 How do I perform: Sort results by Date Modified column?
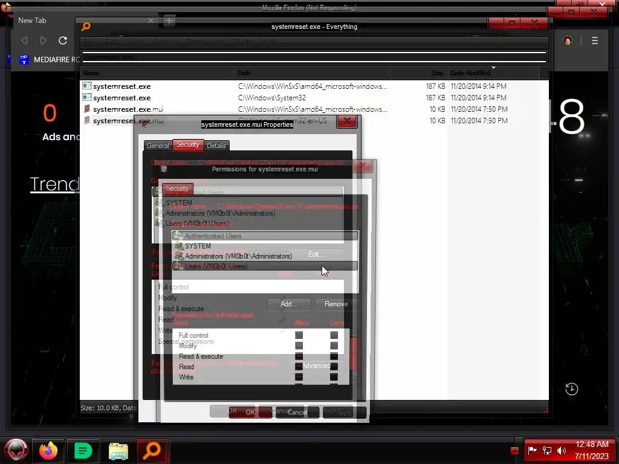point(493,73)
